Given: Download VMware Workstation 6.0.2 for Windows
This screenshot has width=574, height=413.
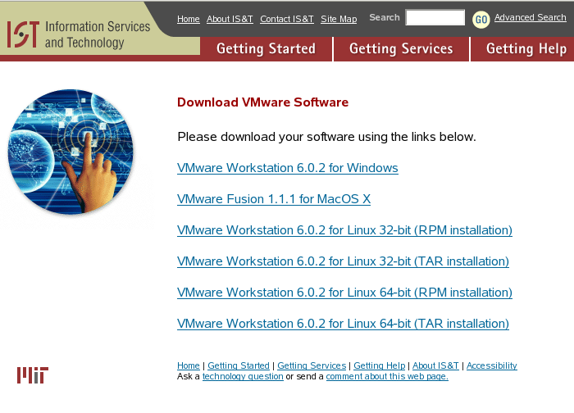Looking at the screenshot, I should (x=287, y=168).
